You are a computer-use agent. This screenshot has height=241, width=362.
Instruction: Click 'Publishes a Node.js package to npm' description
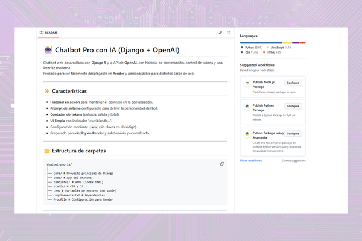click(x=274, y=92)
